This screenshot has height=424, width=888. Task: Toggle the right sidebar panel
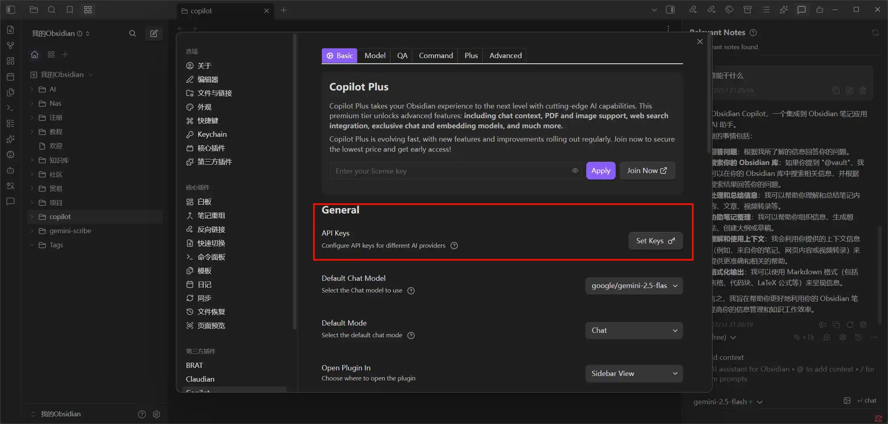click(x=670, y=10)
